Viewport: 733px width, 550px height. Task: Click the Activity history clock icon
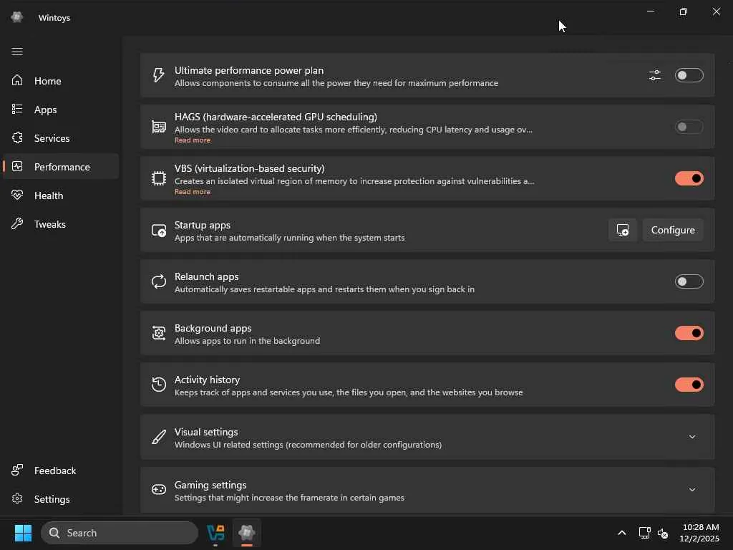(159, 385)
